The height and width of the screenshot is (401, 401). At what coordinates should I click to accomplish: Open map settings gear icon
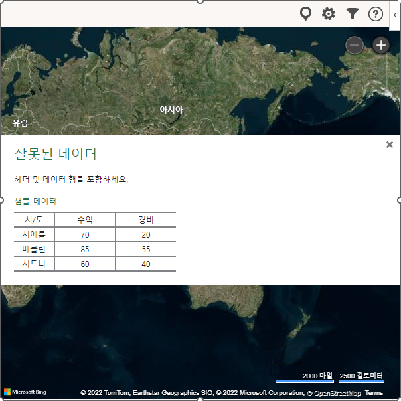(329, 14)
